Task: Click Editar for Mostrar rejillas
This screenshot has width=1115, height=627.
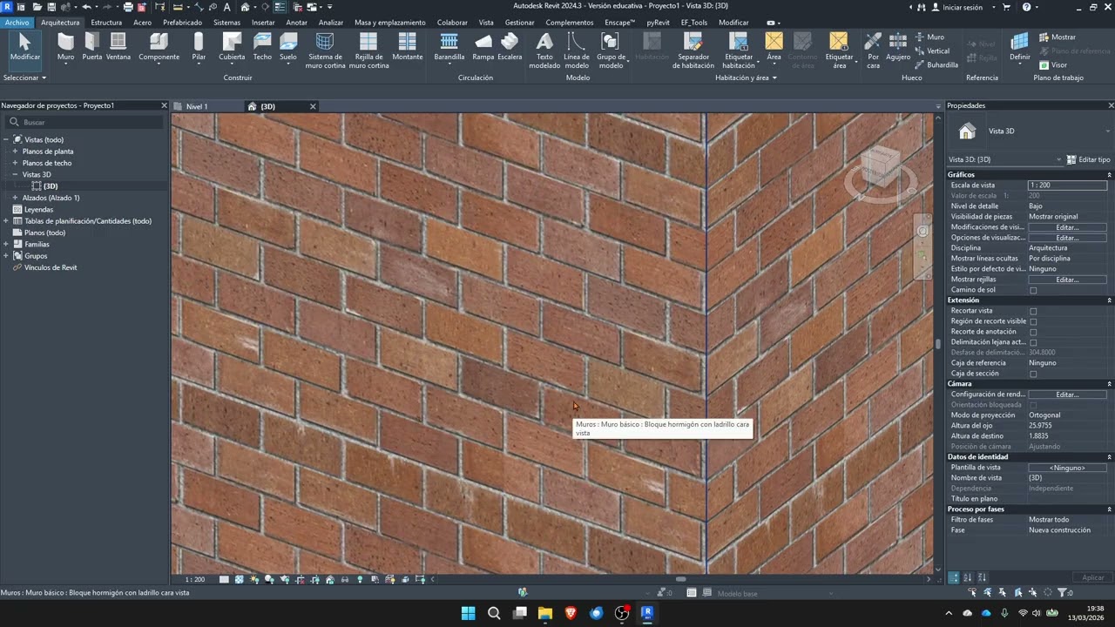Action: (1067, 280)
